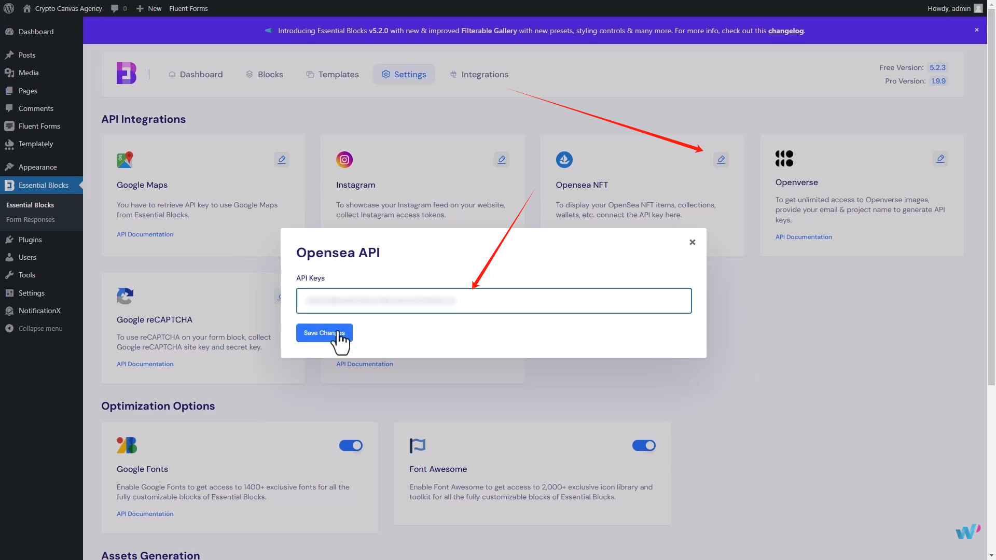This screenshot has width=996, height=560.
Task: Open the New content menu
Action: click(149, 8)
